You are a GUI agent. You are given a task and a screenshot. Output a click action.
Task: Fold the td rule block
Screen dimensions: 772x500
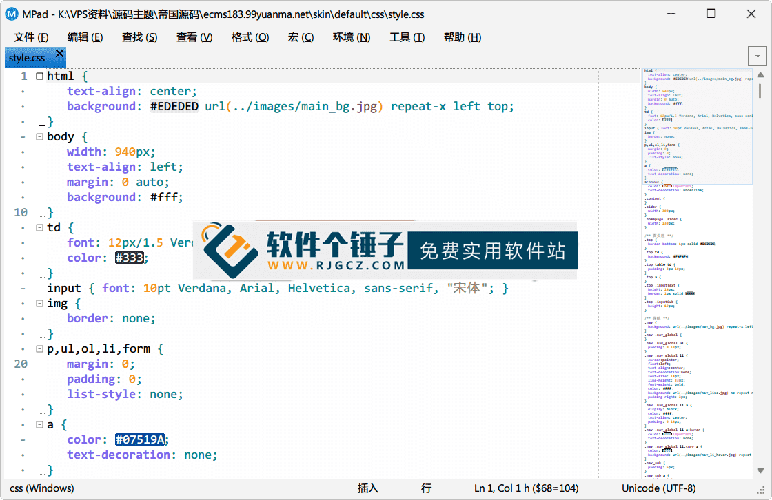pos(39,228)
